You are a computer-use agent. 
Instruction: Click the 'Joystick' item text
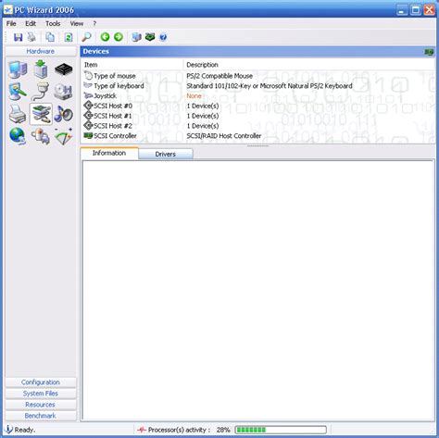click(105, 96)
